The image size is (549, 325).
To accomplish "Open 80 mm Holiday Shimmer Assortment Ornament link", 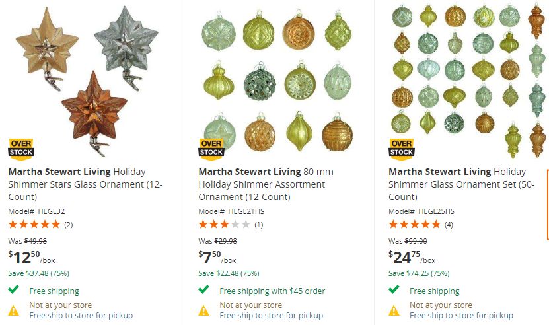I will click(266, 184).
